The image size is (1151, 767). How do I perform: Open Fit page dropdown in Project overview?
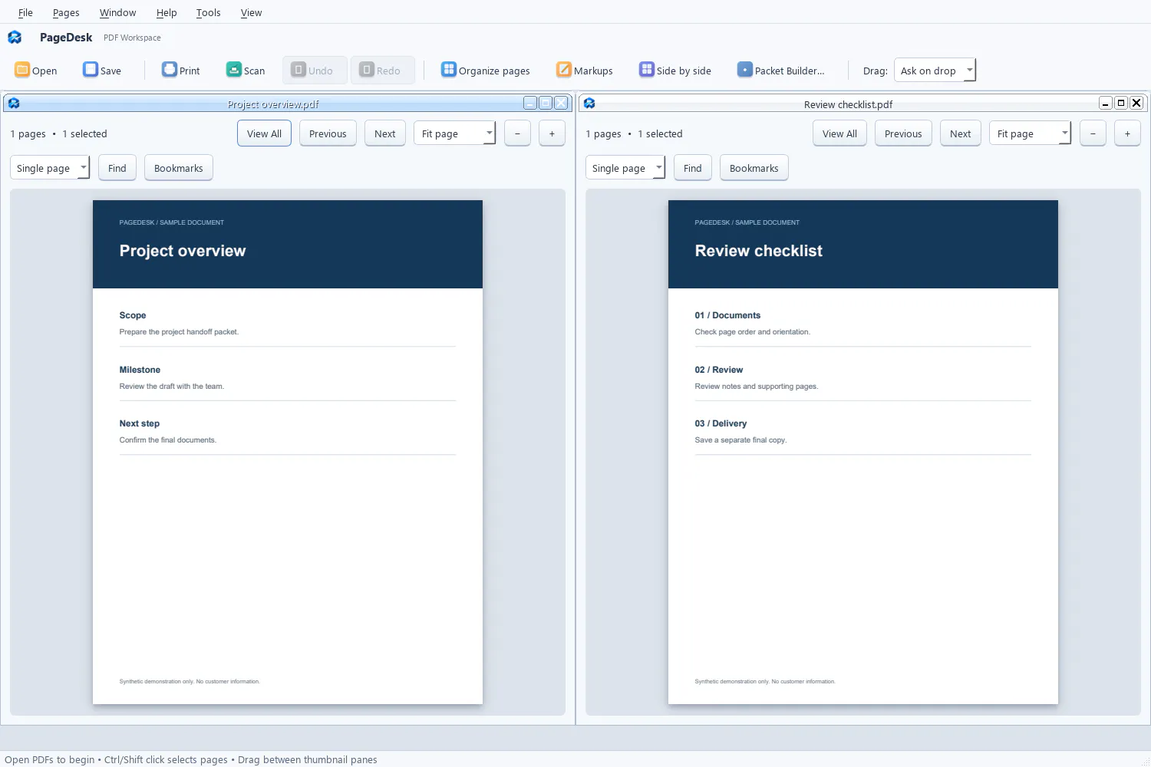click(454, 133)
